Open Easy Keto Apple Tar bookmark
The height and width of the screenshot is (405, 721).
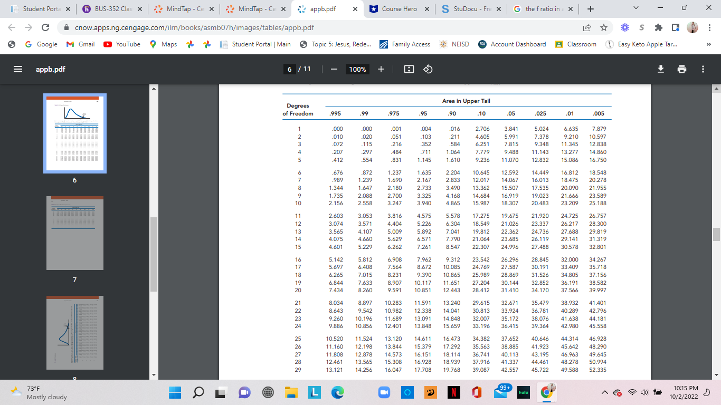click(x=642, y=44)
